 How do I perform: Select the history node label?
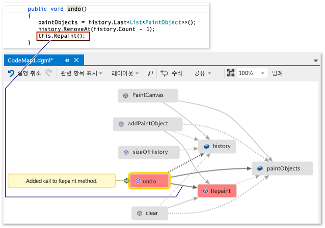[x=222, y=146]
